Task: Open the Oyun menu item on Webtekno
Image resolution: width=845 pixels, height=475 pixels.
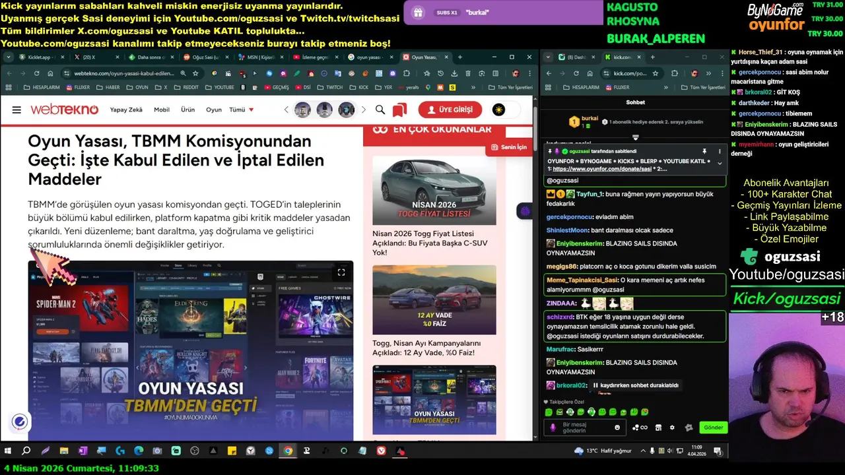Action: [214, 110]
